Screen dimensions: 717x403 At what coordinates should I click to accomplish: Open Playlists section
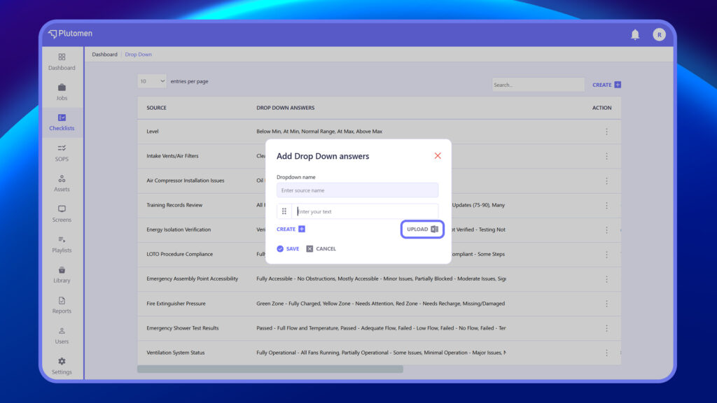62,244
